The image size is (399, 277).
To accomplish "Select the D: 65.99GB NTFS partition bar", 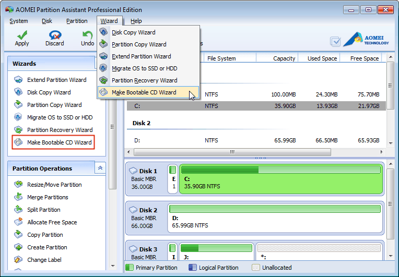I will pos(275,218).
